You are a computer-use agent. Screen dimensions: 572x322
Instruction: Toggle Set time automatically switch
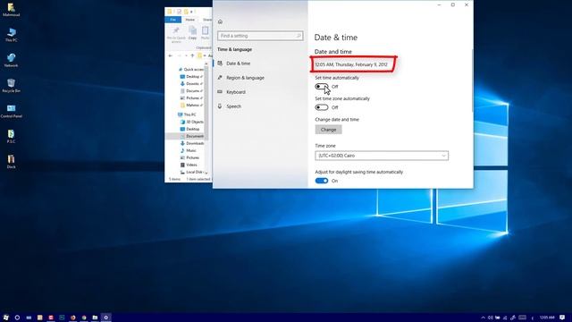[322, 87]
